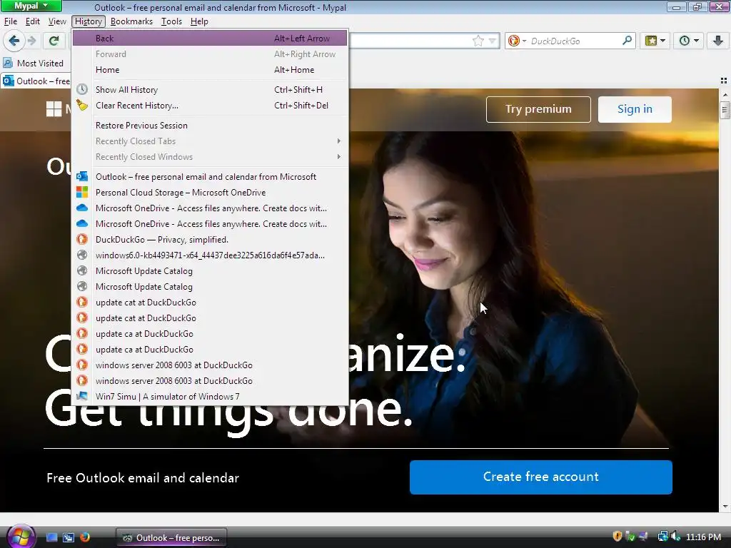Click the Try premium button

[538, 109]
